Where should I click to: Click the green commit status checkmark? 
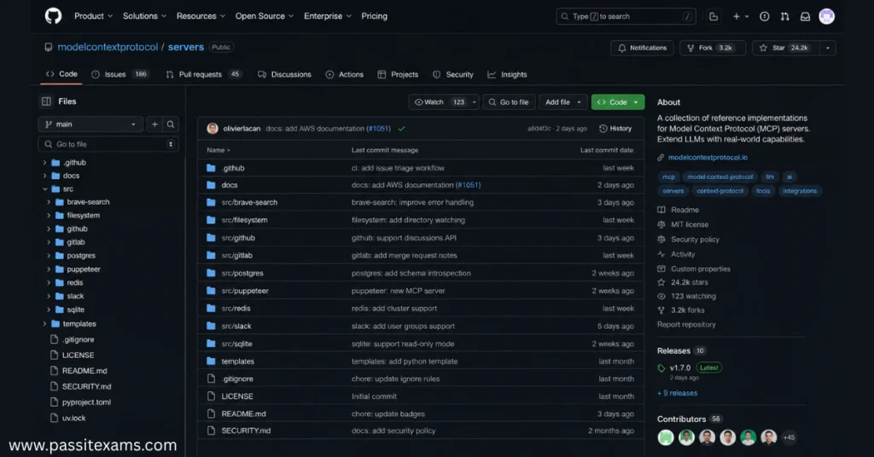pos(401,129)
